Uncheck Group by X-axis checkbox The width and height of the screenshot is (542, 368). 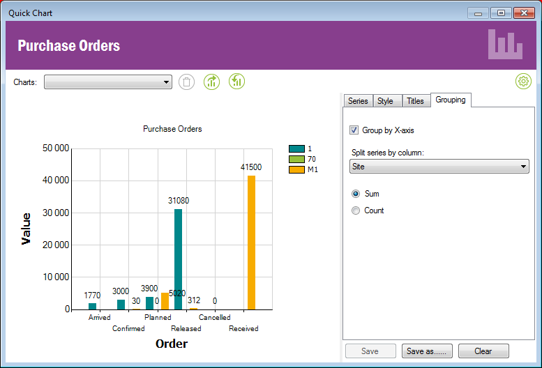pos(355,130)
